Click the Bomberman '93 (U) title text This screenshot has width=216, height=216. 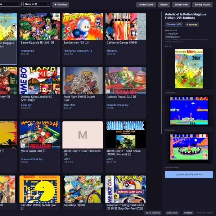pyautogui.click(x=76, y=42)
